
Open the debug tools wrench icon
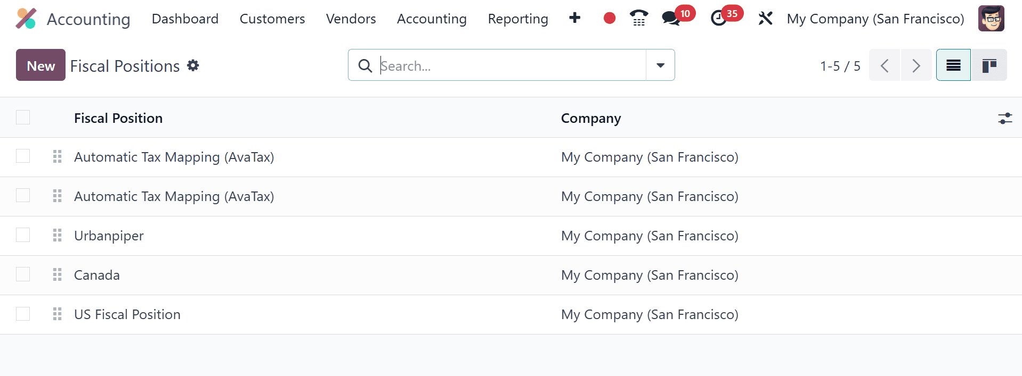point(765,19)
